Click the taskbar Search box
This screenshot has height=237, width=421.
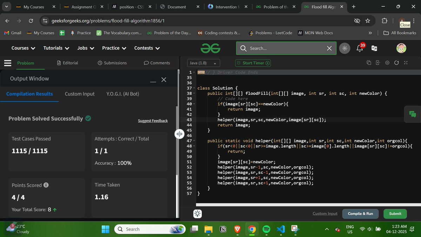(150, 229)
